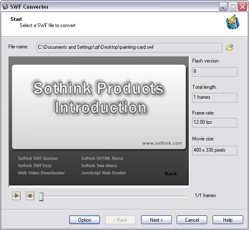The image size is (249, 230).
Task: Select Sothink DHTML Menu in preview
Action: point(102,158)
